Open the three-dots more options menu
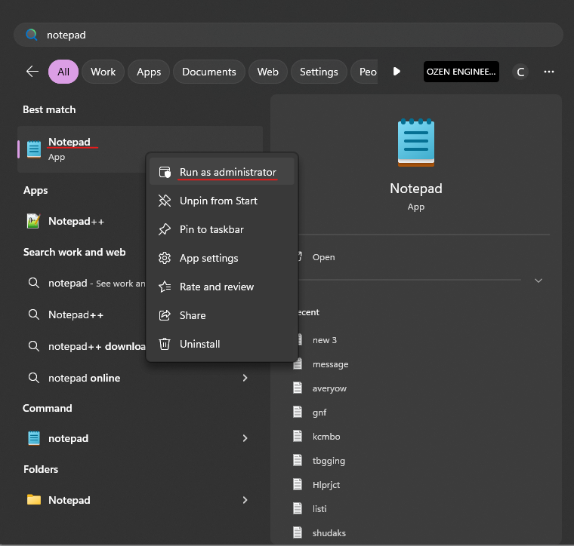 tap(549, 72)
